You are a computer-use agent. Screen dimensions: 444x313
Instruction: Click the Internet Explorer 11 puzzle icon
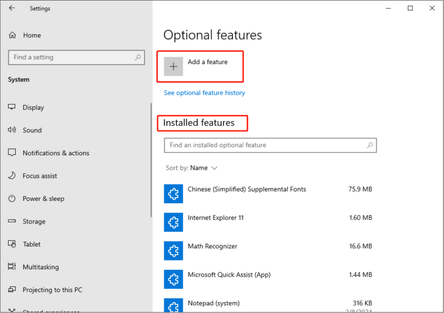(173, 222)
